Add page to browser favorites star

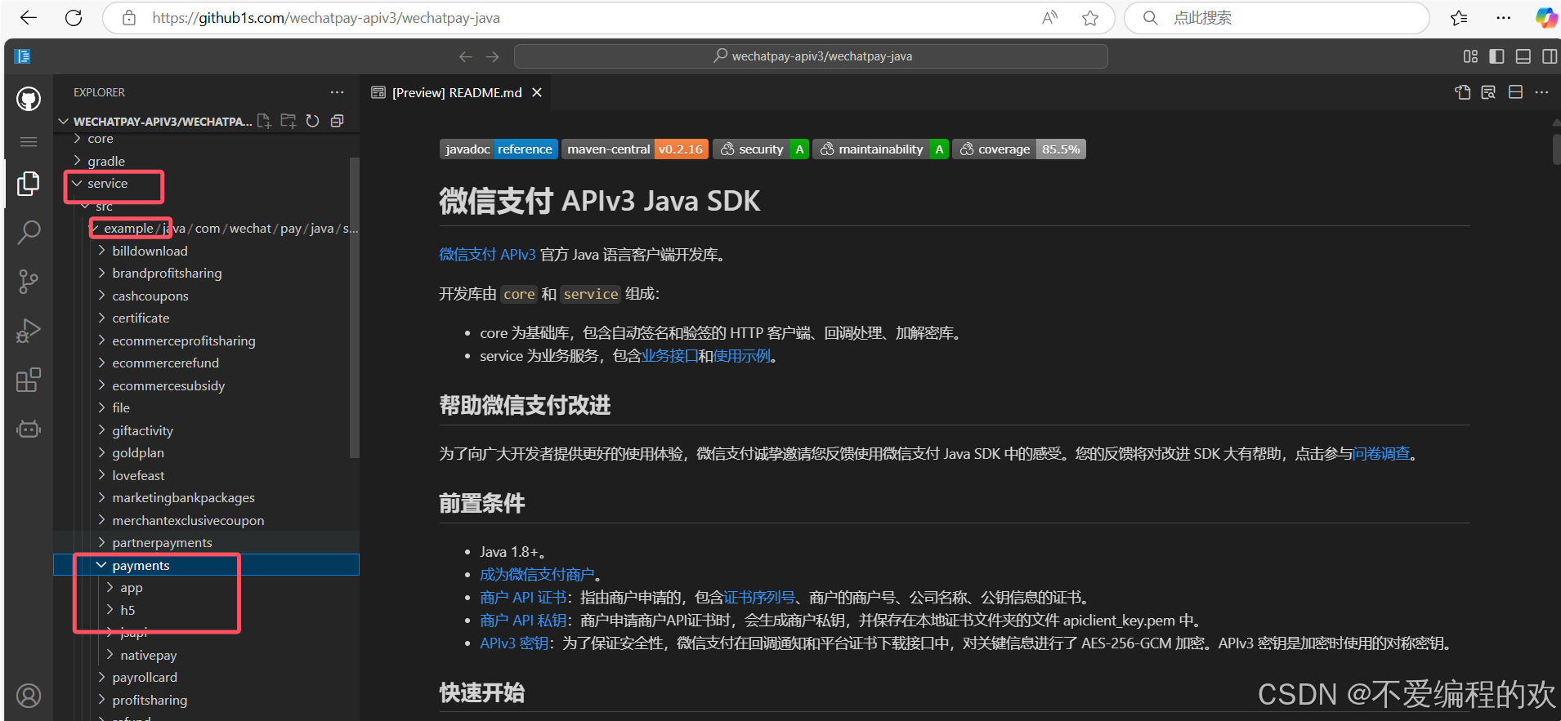(1090, 18)
